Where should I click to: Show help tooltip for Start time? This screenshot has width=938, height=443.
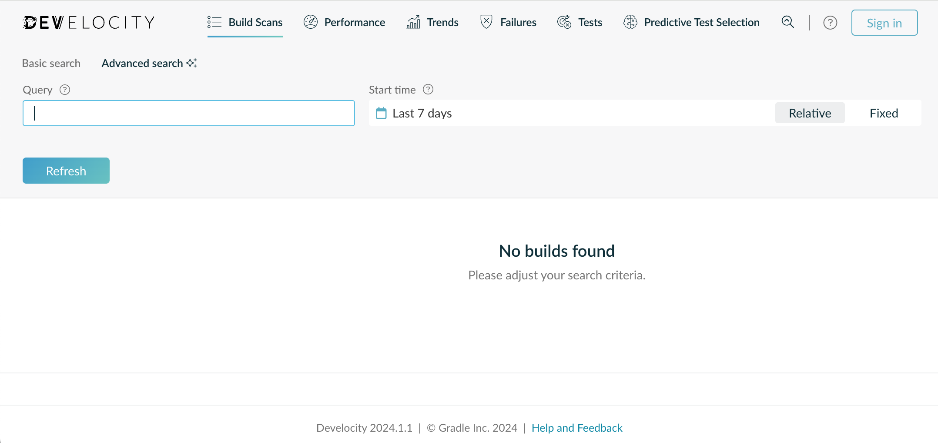428,89
